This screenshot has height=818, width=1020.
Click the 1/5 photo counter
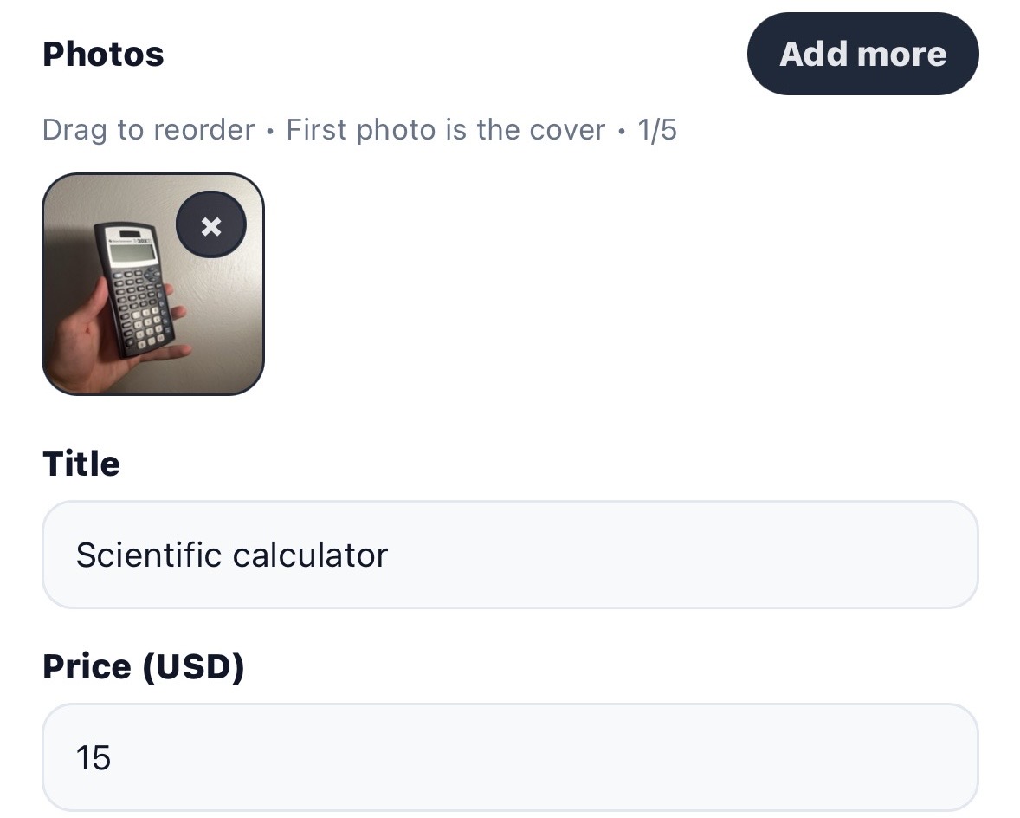[657, 130]
